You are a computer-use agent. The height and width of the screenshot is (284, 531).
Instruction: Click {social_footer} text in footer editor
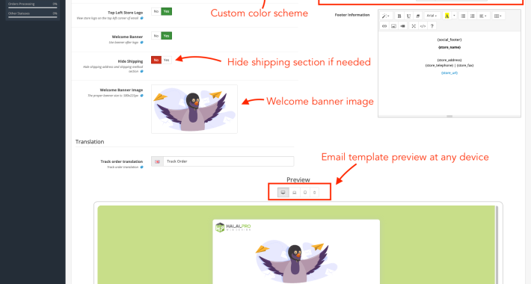(449, 40)
